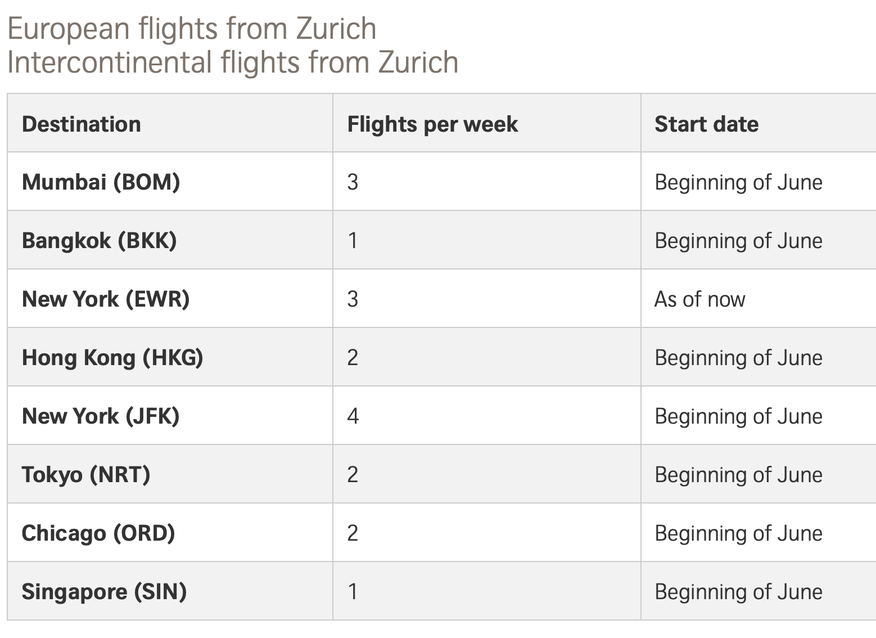Viewport: 876px width, 638px height.
Task: Select the New York (JFK) destination cell
Action: pos(101,416)
